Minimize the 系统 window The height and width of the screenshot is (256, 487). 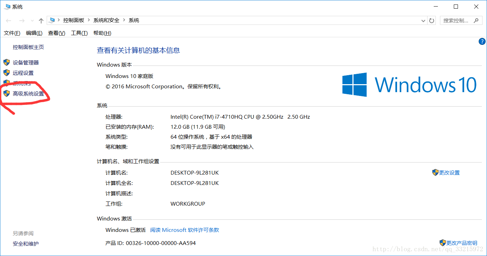[436, 7]
